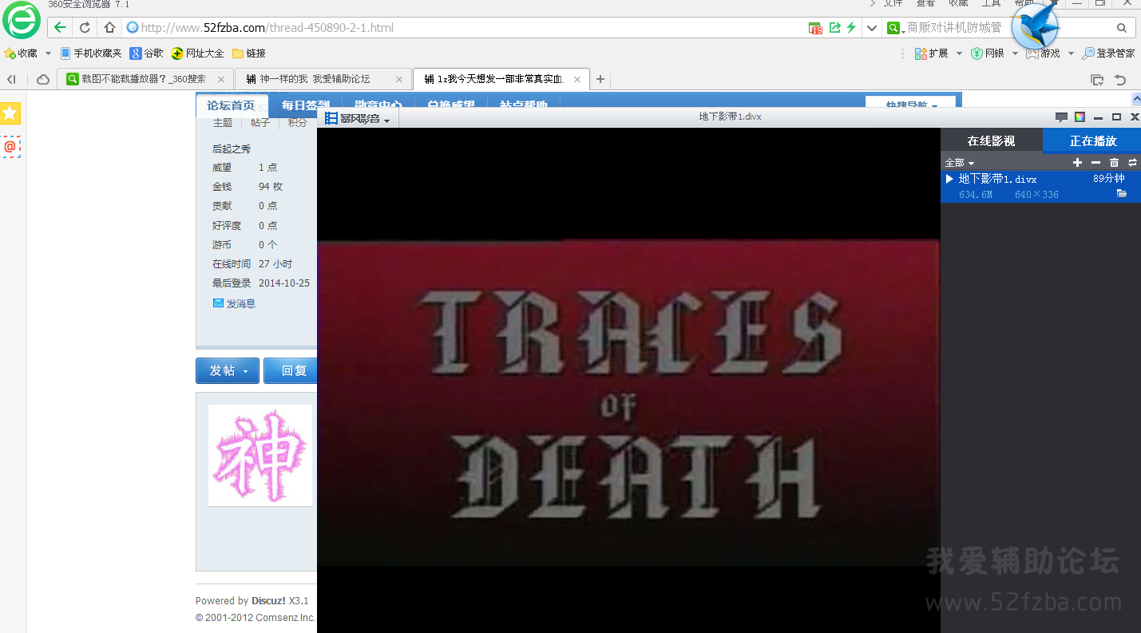
Task: Expand the 扩展 dropdown arrow
Action: [959, 53]
